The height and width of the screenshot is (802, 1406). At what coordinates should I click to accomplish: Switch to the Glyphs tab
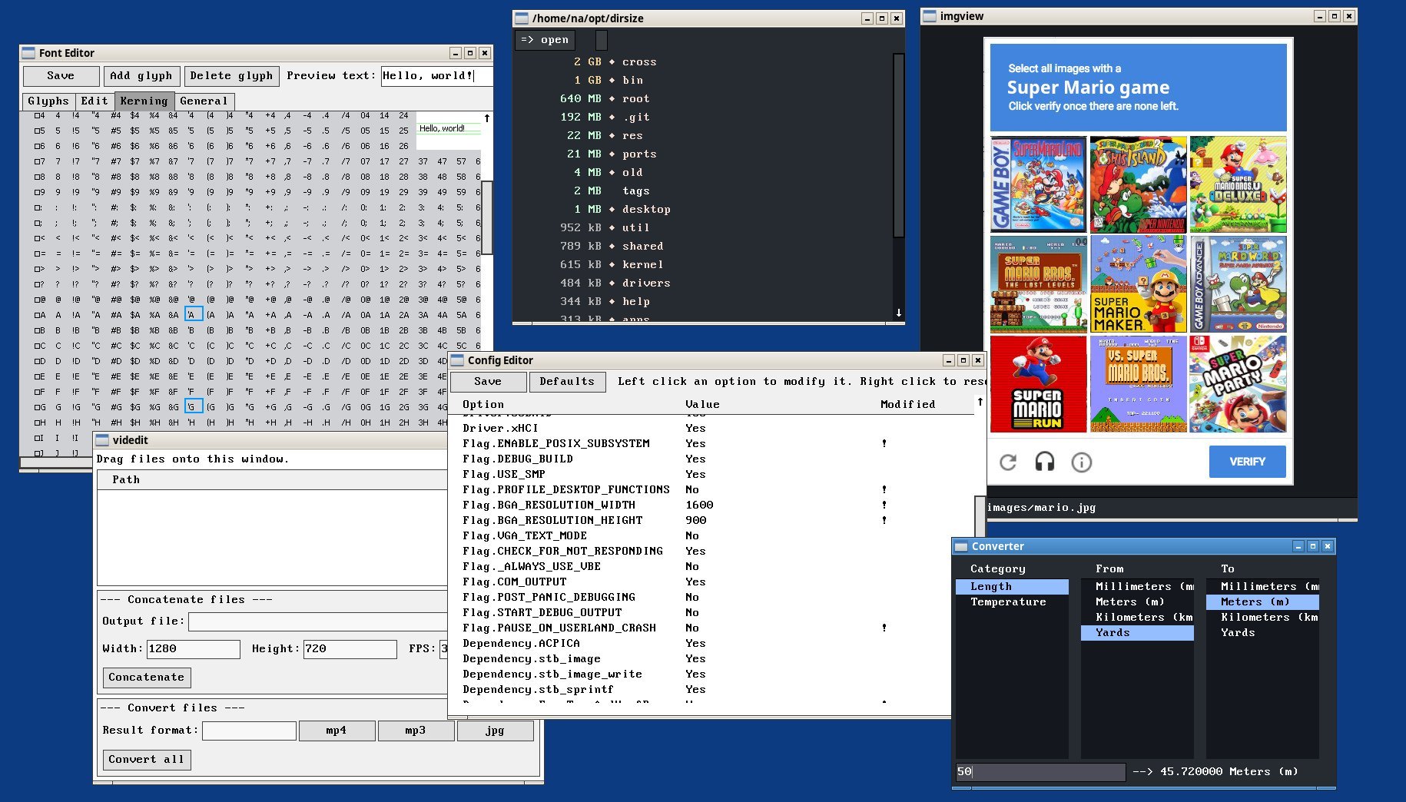(x=48, y=101)
